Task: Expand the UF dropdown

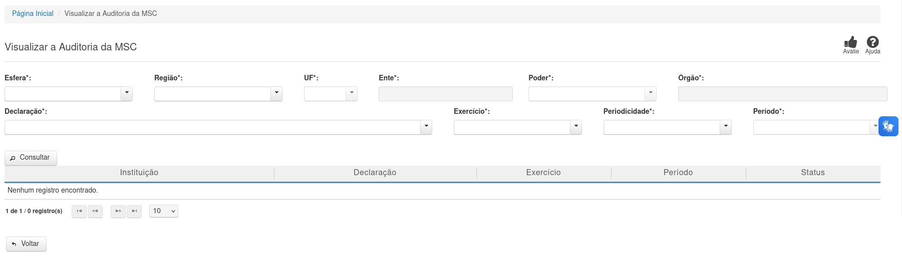Action: click(x=352, y=94)
